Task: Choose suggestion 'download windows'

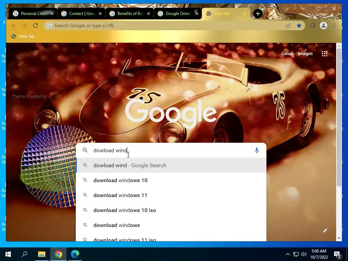Action: coord(171,225)
